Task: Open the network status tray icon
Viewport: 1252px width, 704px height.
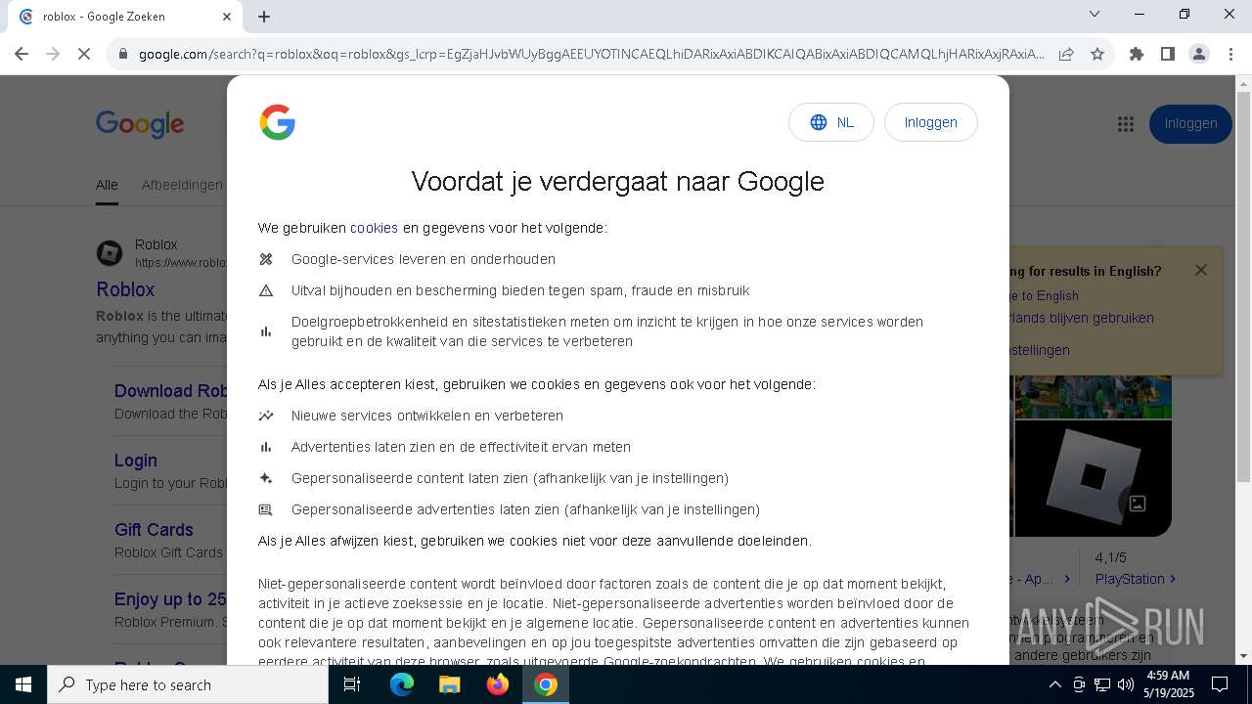Action: 1102,684
